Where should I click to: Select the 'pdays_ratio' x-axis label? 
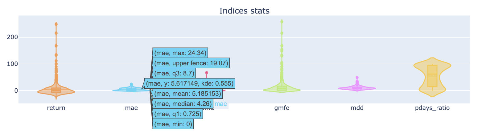[432, 108]
